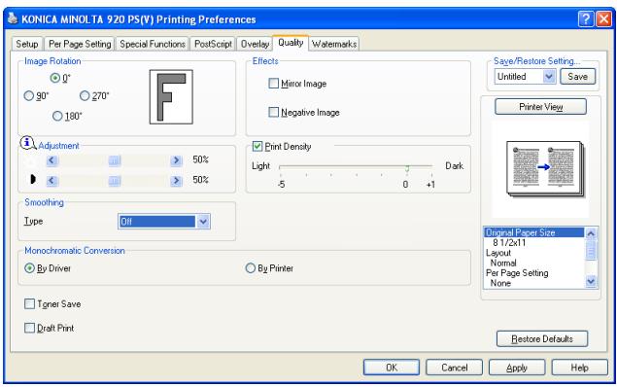
Task: Go to the Overlay tab
Action: (x=255, y=44)
